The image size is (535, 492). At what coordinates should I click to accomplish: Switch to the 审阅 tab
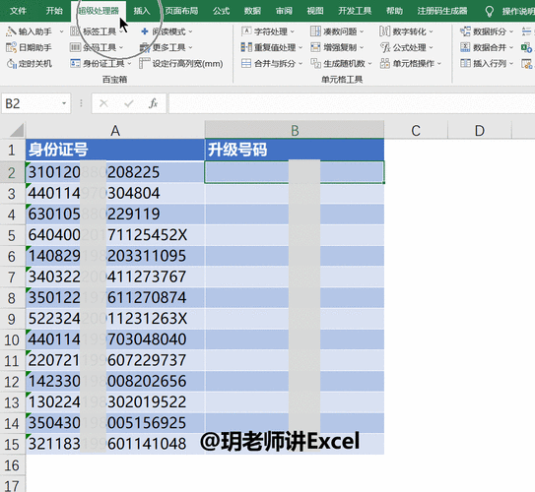pyautogui.click(x=284, y=11)
